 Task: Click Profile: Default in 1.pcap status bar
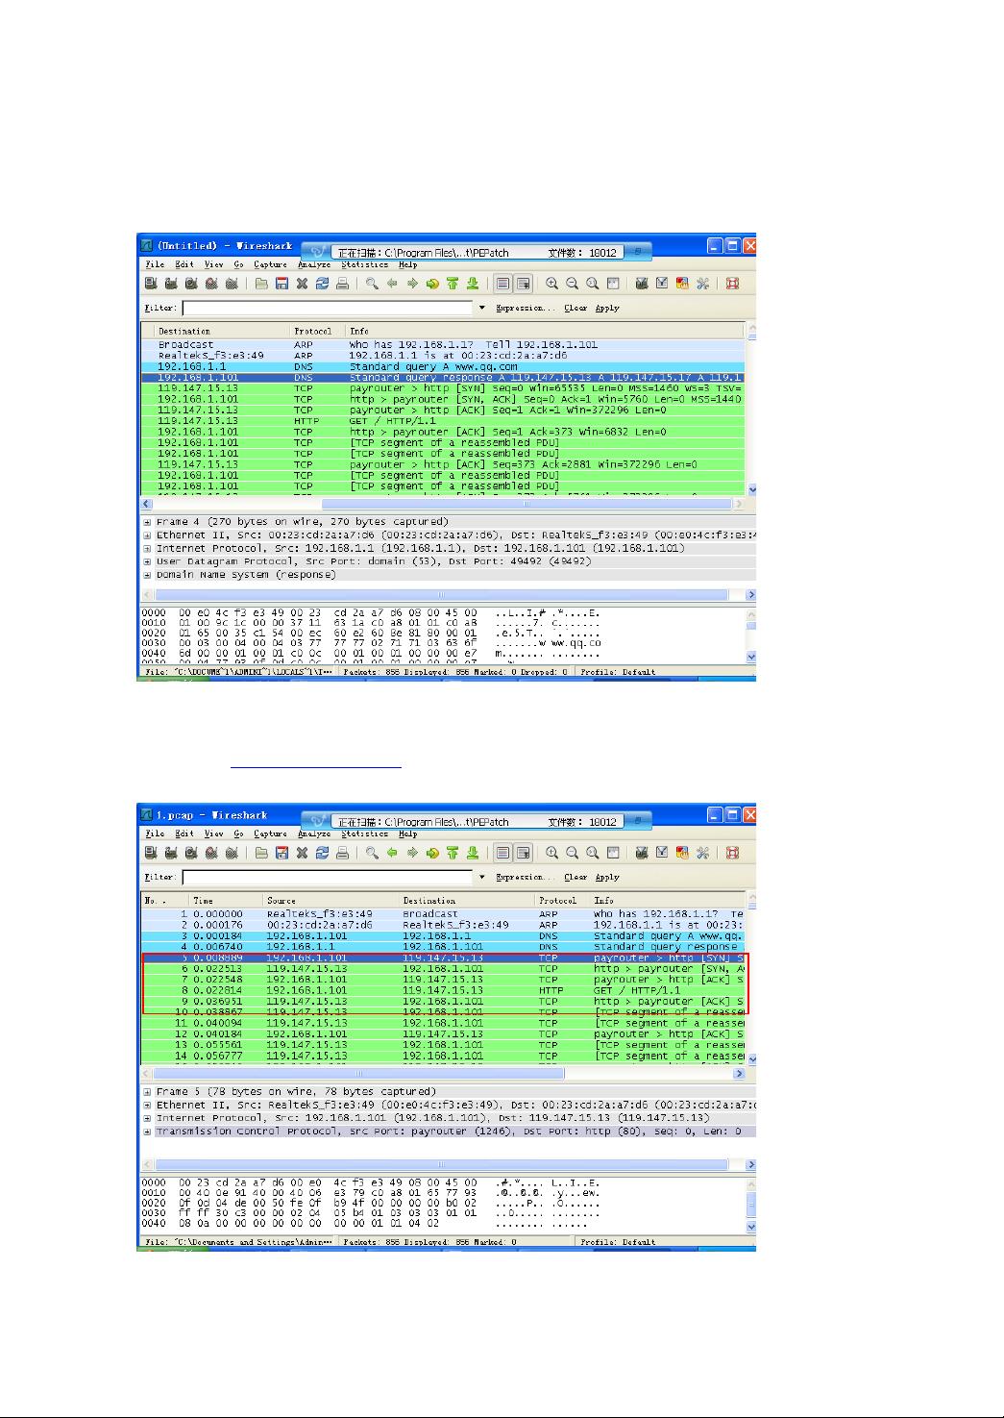point(617,1242)
